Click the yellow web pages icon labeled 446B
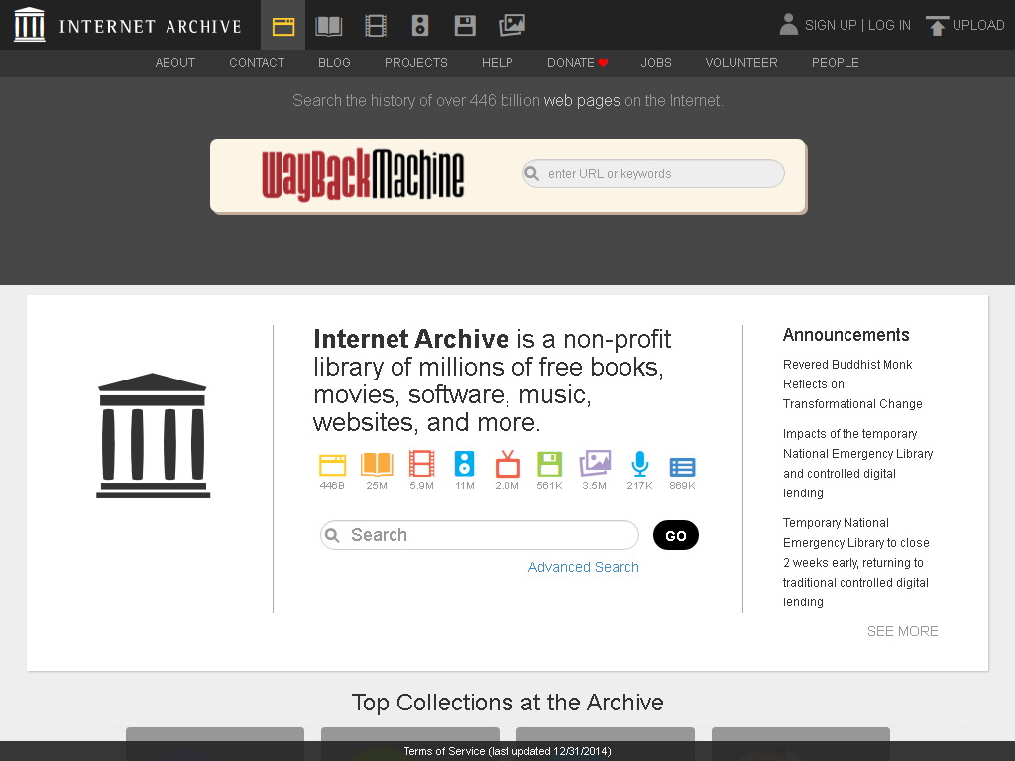Screen dimensions: 1015x761 332,465
